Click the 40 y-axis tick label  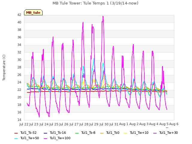tap(19, 22)
